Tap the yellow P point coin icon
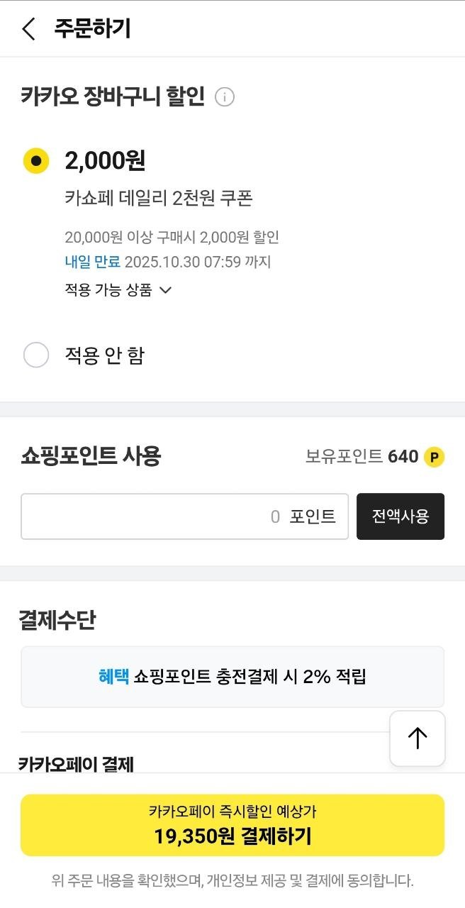The image size is (465, 908). [434, 457]
